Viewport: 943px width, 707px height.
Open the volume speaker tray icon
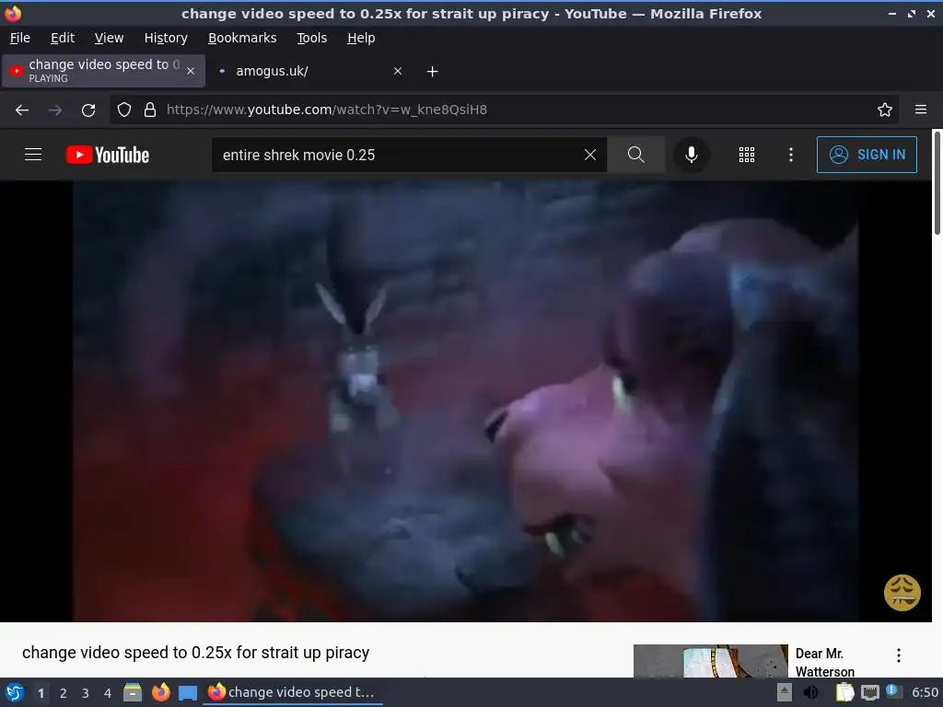point(810,692)
